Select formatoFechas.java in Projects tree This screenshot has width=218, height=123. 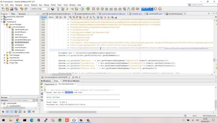[22, 42]
